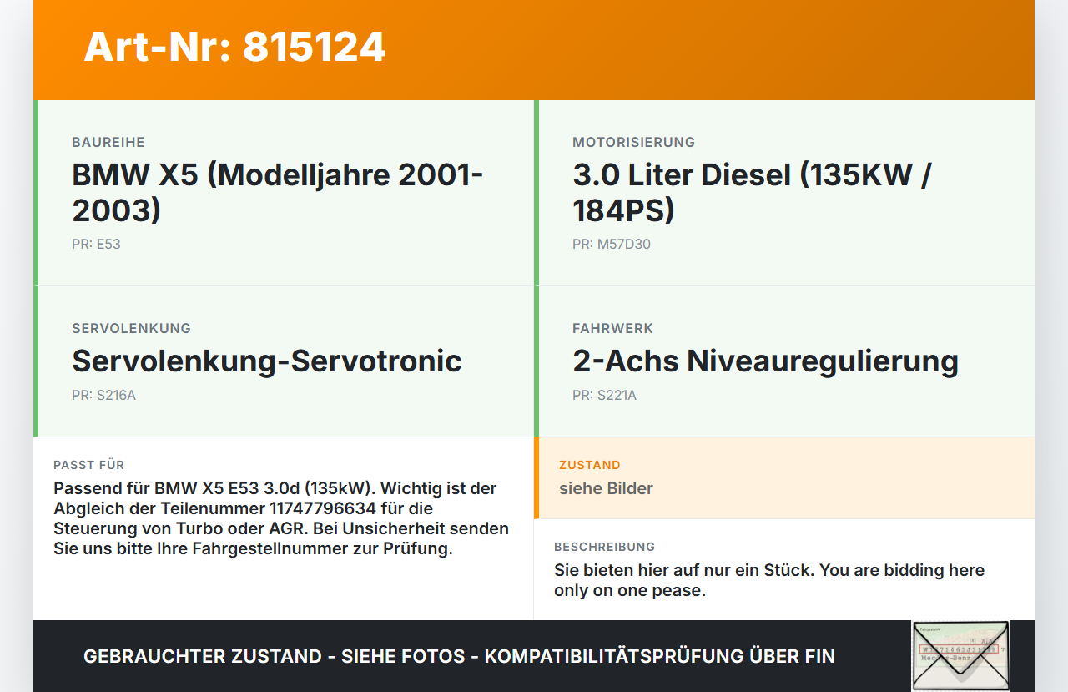Open the envelope thumbnail in the footer
The height and width of the screenshot is (692, 1068).
pos(960,656)
